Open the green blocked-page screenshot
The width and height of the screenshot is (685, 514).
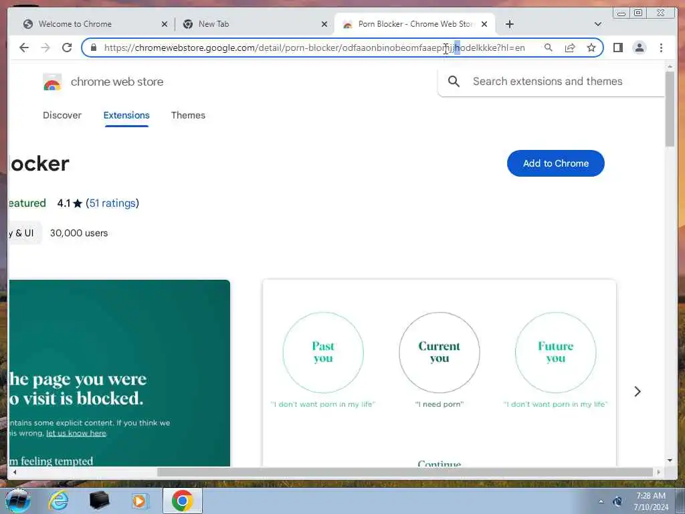pos(119,373)
